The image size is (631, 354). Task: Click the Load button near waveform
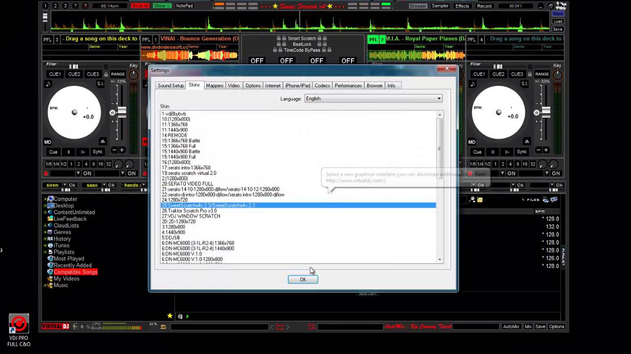(x=558, y=22)
